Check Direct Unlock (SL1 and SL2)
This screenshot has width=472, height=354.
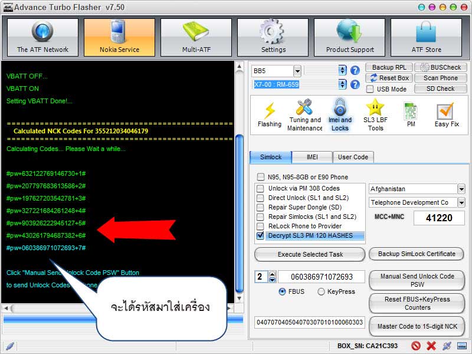(x=260, y=198)
